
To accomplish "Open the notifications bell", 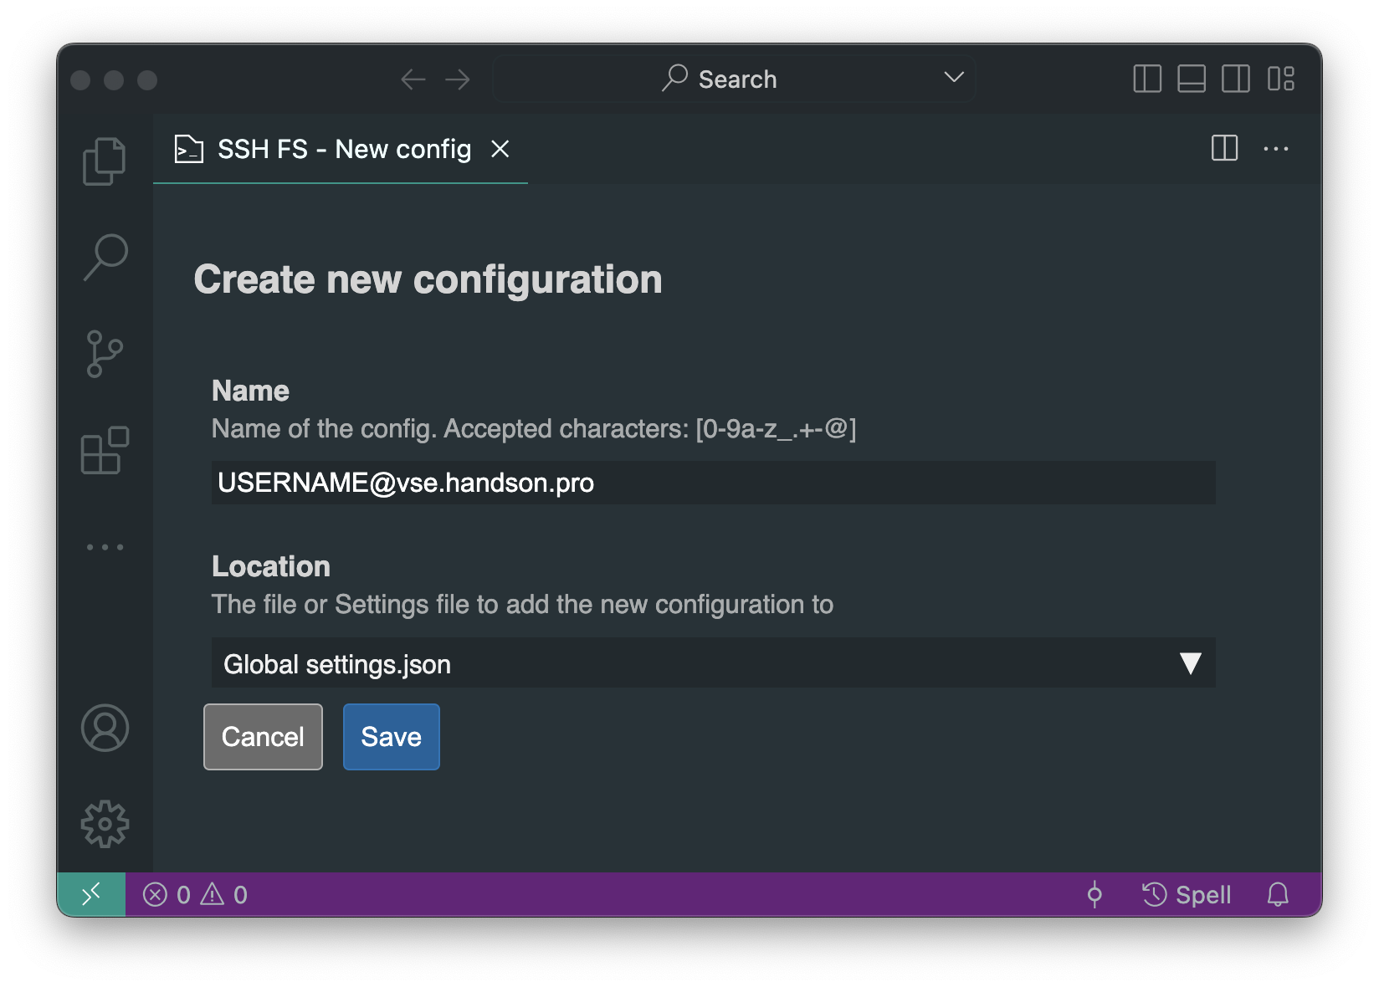I will [x=1277, y=894].
